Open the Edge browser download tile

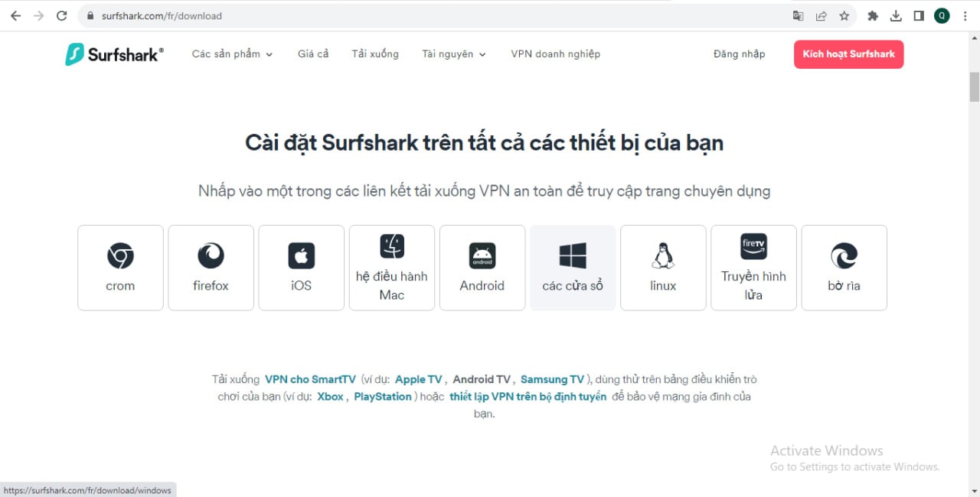(x=844, y=268)
